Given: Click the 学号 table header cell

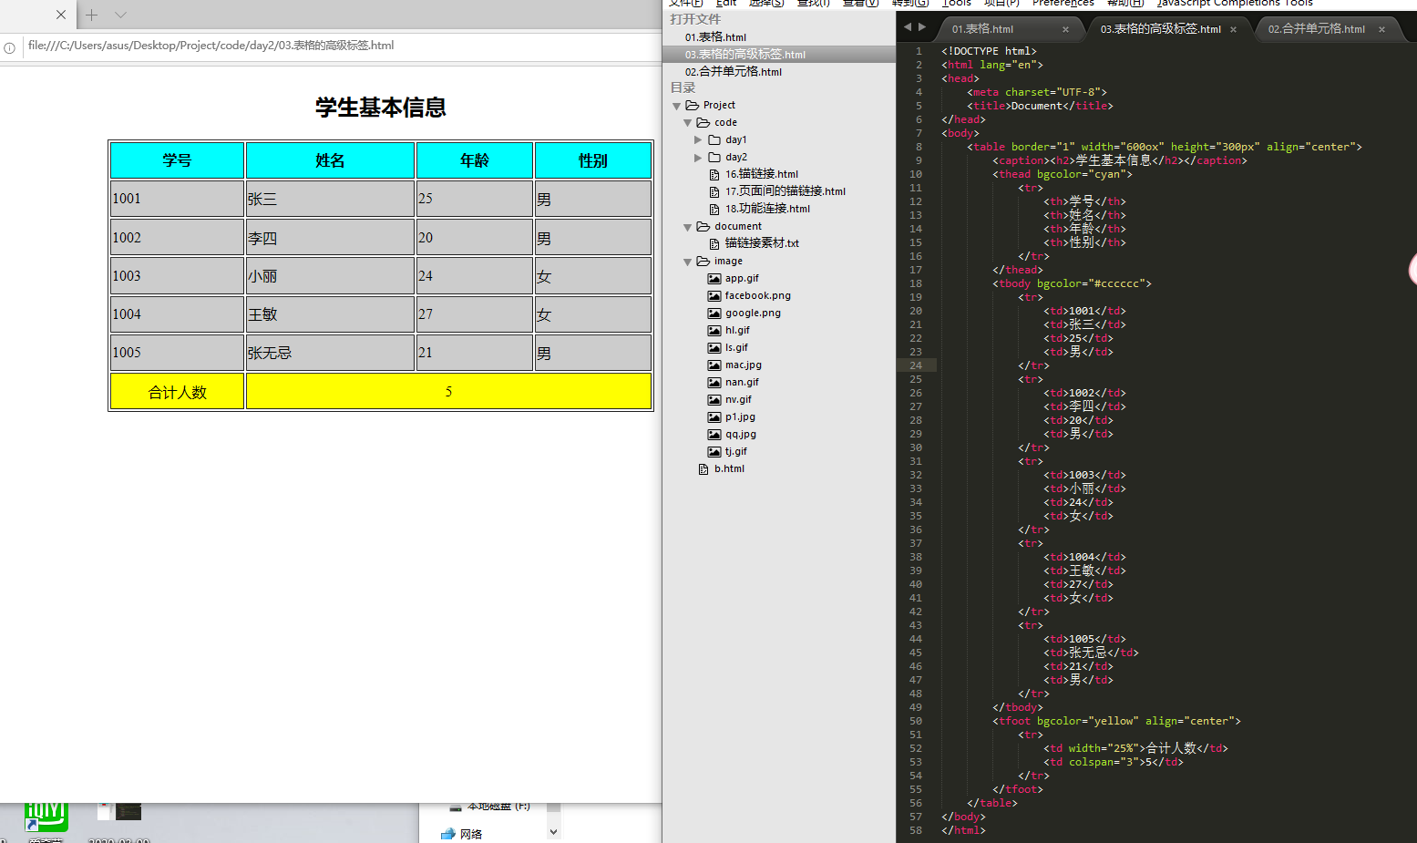Looking at the screenshot, I should click(x=177, y=160).
